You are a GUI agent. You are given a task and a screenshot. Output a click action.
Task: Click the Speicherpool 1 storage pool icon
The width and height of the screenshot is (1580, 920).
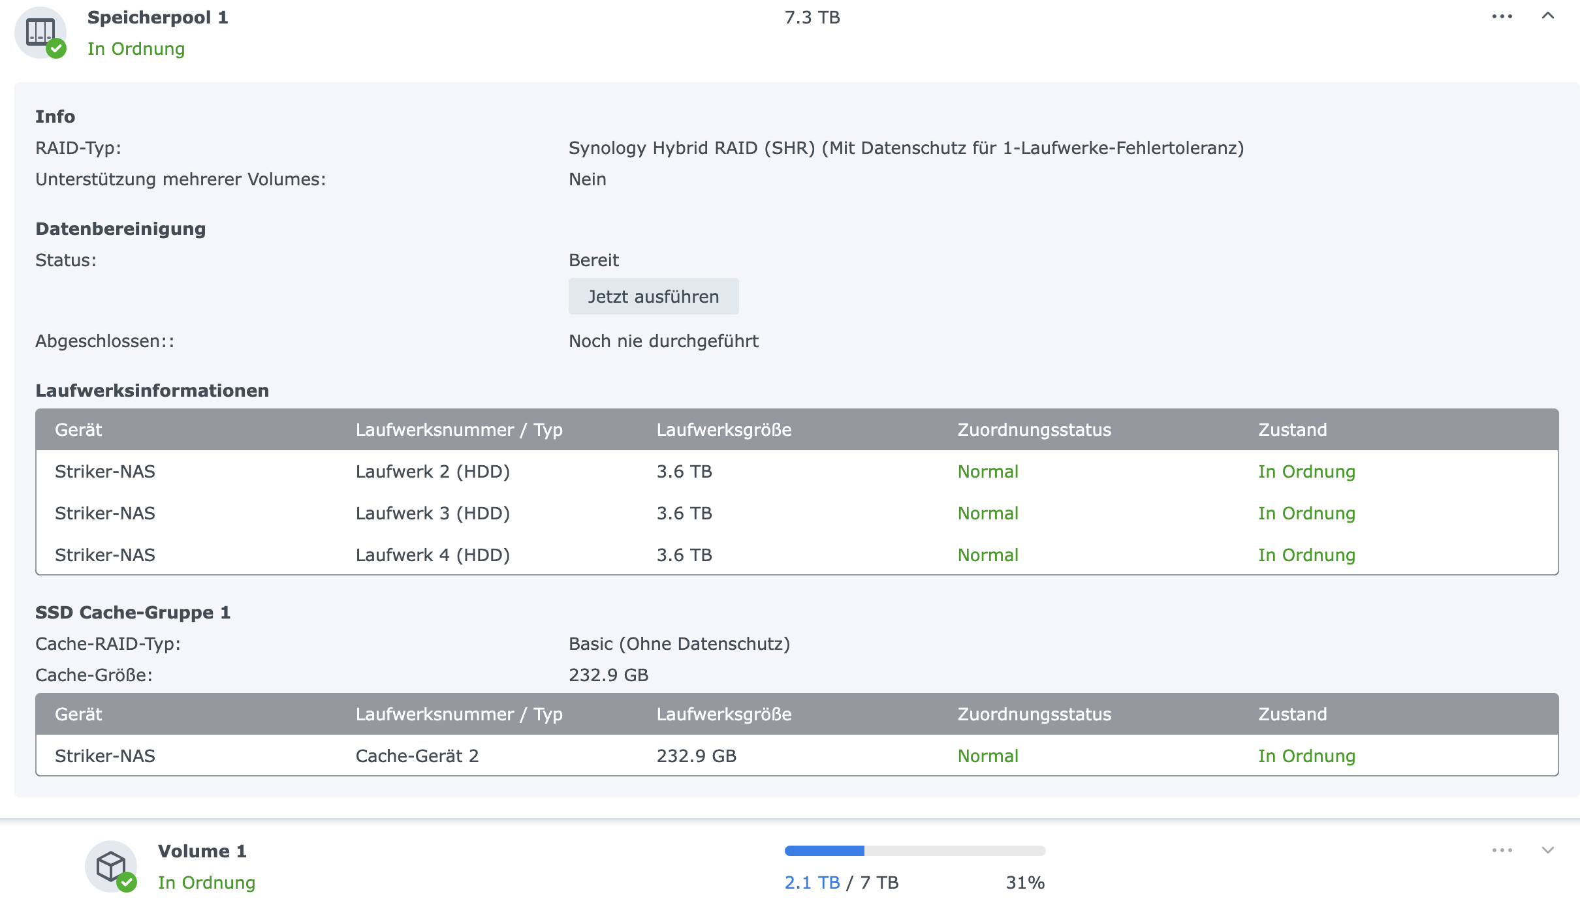[x=40, y=32]
